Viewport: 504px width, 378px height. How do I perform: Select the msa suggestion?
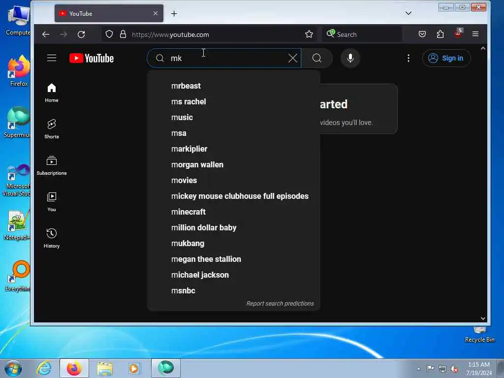[234, 133]
